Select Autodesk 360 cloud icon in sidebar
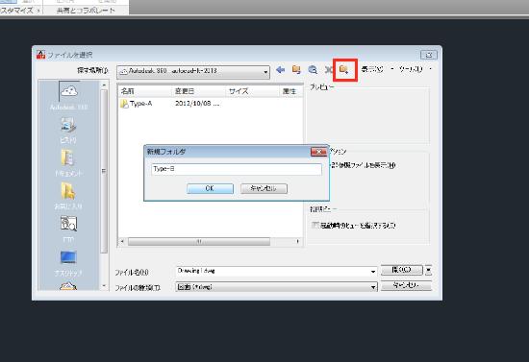The height and width of the screenshot is (362, 529). click(69, 91)
